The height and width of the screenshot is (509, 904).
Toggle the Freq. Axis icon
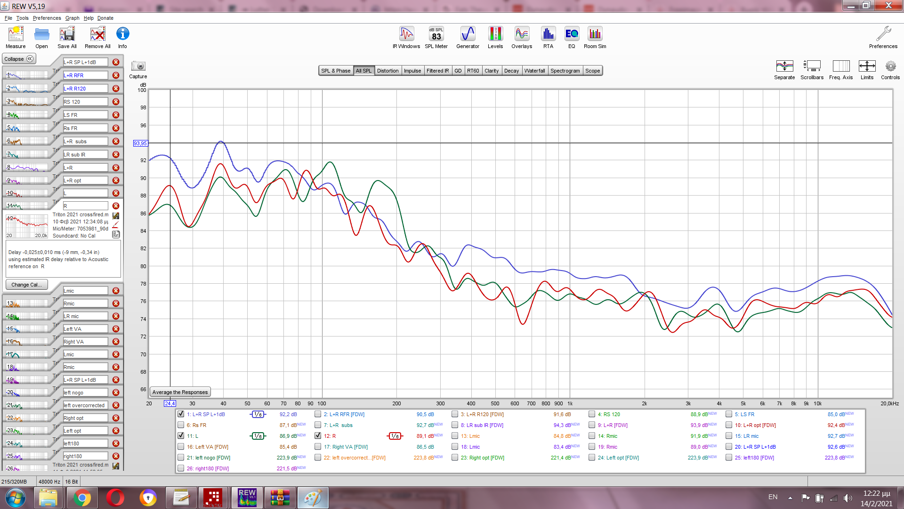click(841, 69)
